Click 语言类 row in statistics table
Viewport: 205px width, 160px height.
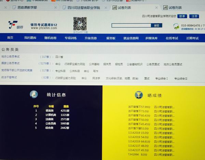51,111
